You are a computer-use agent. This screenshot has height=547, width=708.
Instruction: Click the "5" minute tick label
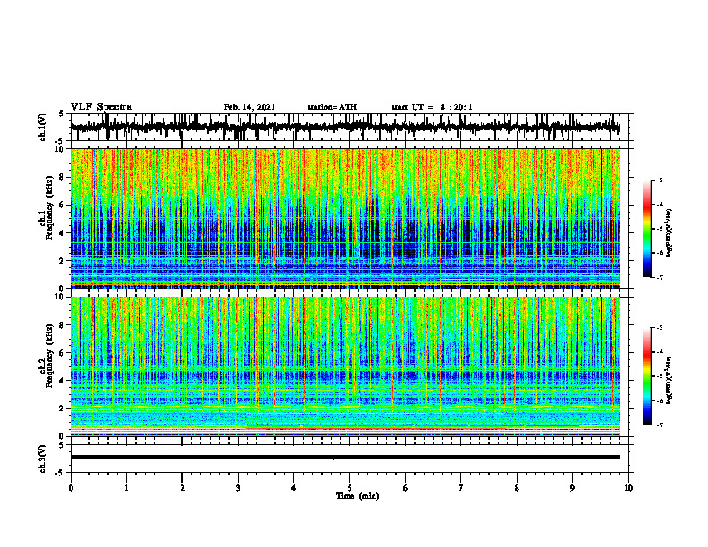350,488
